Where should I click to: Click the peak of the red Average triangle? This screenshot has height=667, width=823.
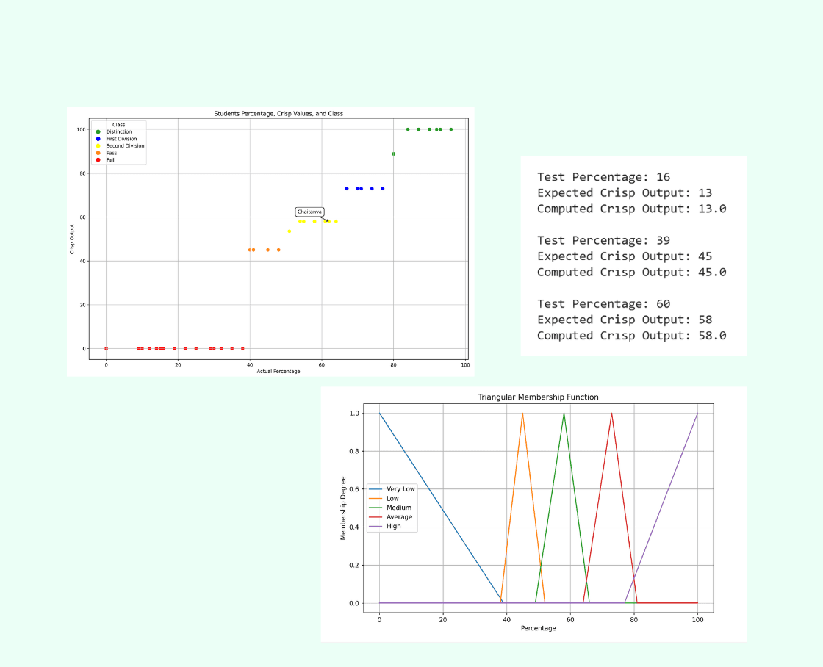(x=611, y=414)
